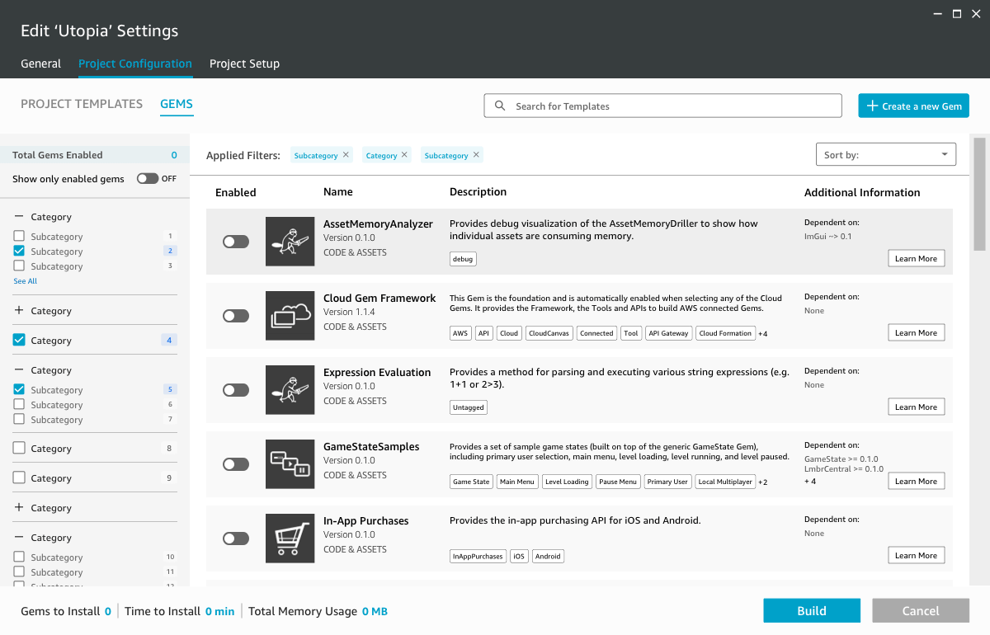Click the Expression Evaluation gem icon

[290, 390]
